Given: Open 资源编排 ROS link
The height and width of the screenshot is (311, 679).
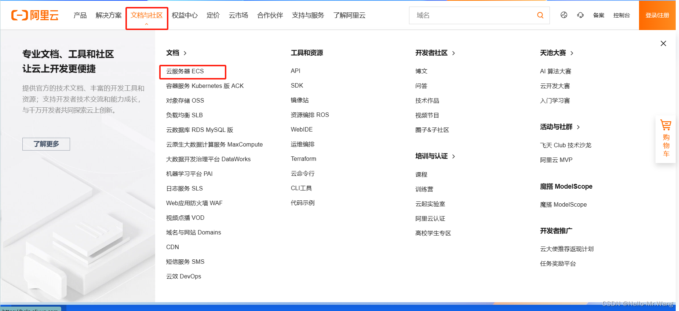Looking at the screenshot, I should [310, 115].
